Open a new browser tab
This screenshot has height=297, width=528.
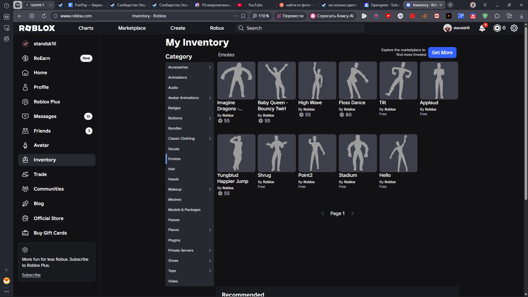450,5
